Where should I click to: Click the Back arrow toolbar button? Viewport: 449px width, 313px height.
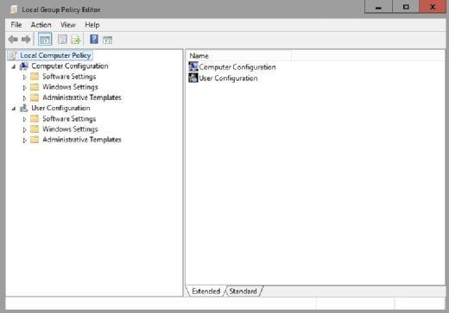(13, 39)
